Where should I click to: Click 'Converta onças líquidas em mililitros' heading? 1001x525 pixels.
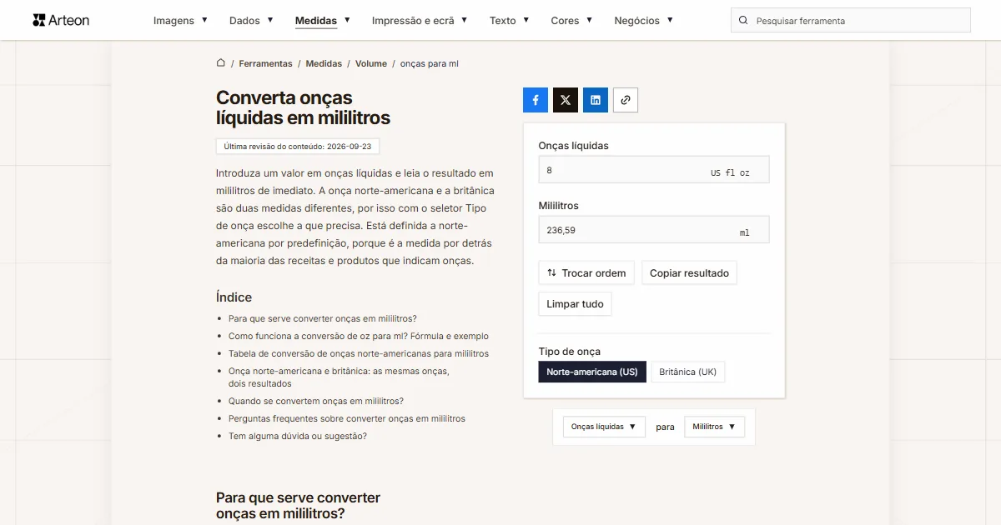pyautogui.click(x=303, y=107)
